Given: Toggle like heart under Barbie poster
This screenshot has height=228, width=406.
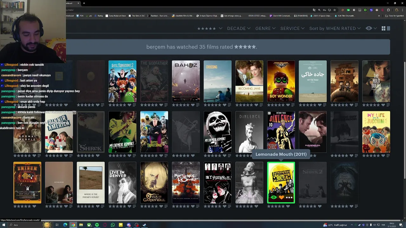Looking at the screenshot, I should pyautogui.click(x=256, y=206).
